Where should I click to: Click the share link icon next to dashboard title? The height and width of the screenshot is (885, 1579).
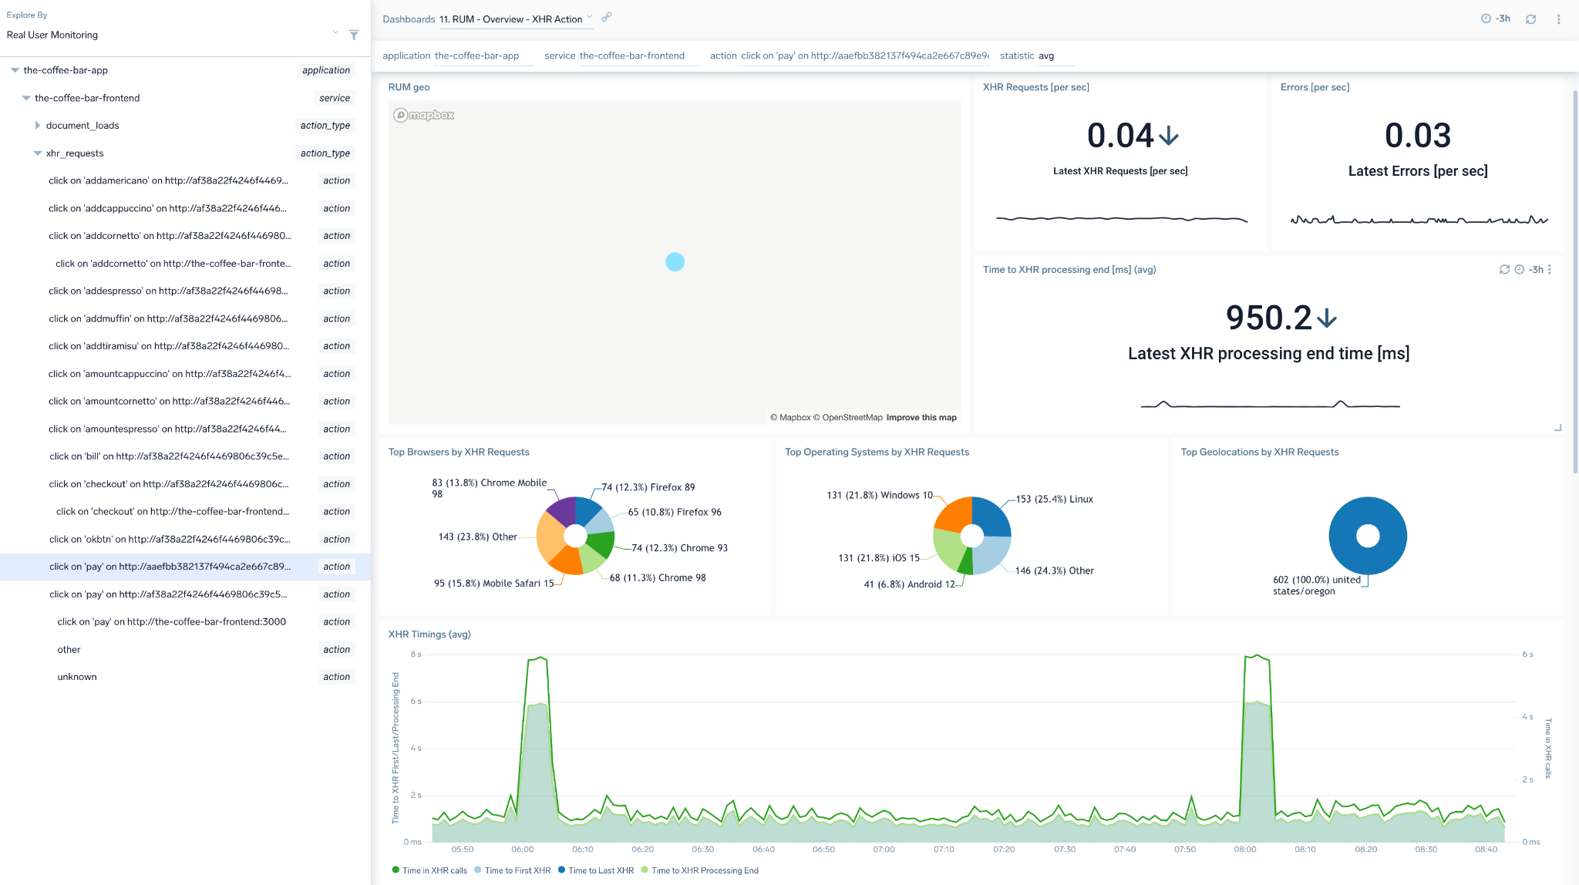(x=607, y=17)
